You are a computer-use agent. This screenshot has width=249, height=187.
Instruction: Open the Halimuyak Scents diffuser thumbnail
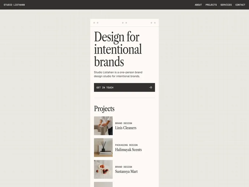click(x=103, y=147)
